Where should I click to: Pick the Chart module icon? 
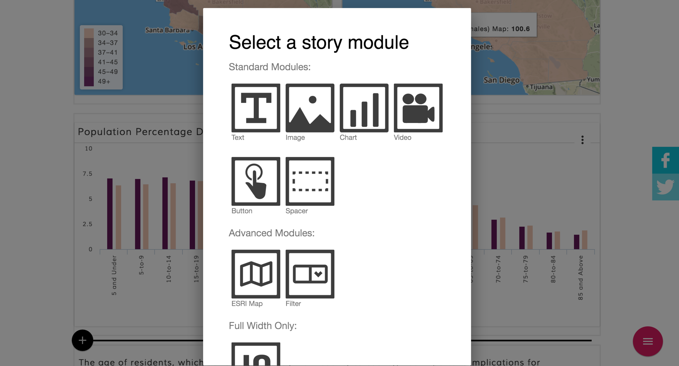click(364, 108)
